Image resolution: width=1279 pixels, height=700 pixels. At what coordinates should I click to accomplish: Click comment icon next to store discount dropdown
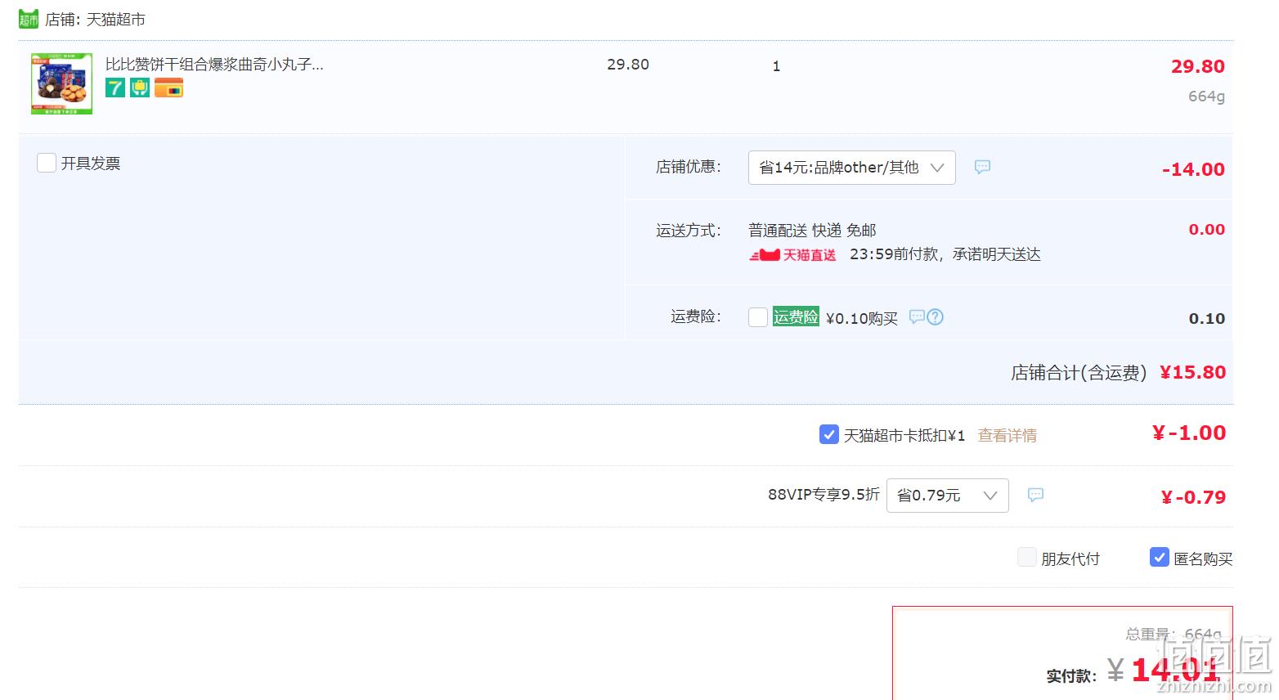(982, 167)
